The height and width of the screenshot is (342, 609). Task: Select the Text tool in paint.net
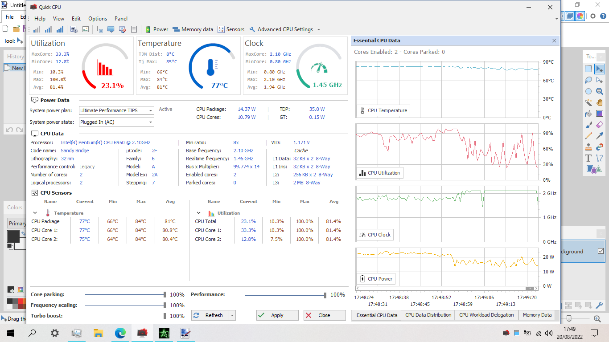point(588,158)
